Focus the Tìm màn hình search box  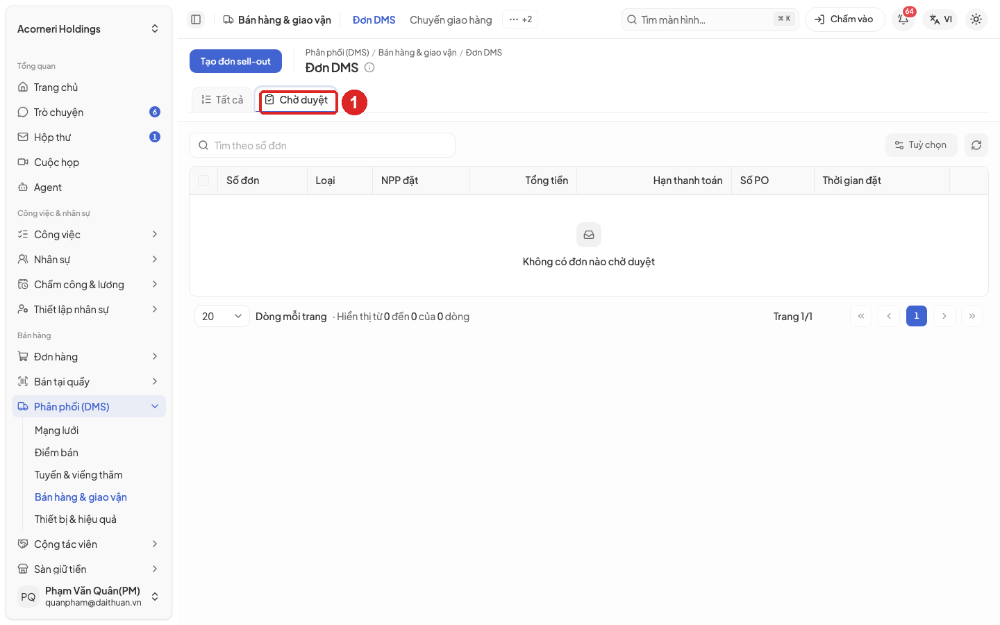click(x=710, y=19)
